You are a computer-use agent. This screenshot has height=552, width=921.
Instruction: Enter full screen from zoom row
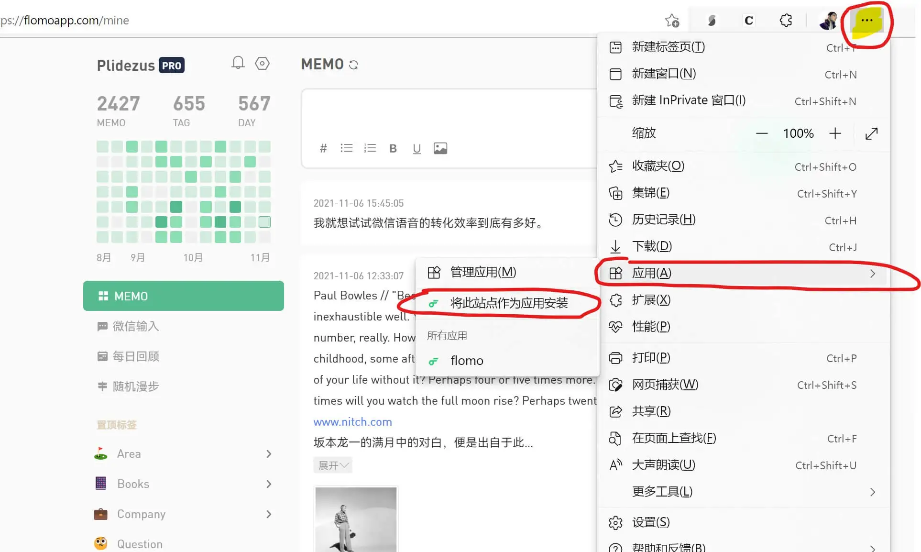(871, 133)
